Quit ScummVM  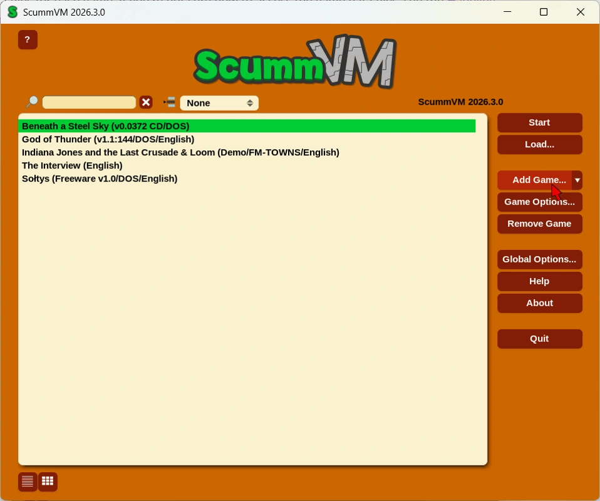[x=539, y=339]
